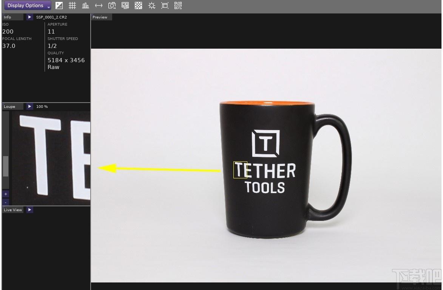
Task: Click the QR code icon
Action: pyautogui.click(x=178, y=5)
